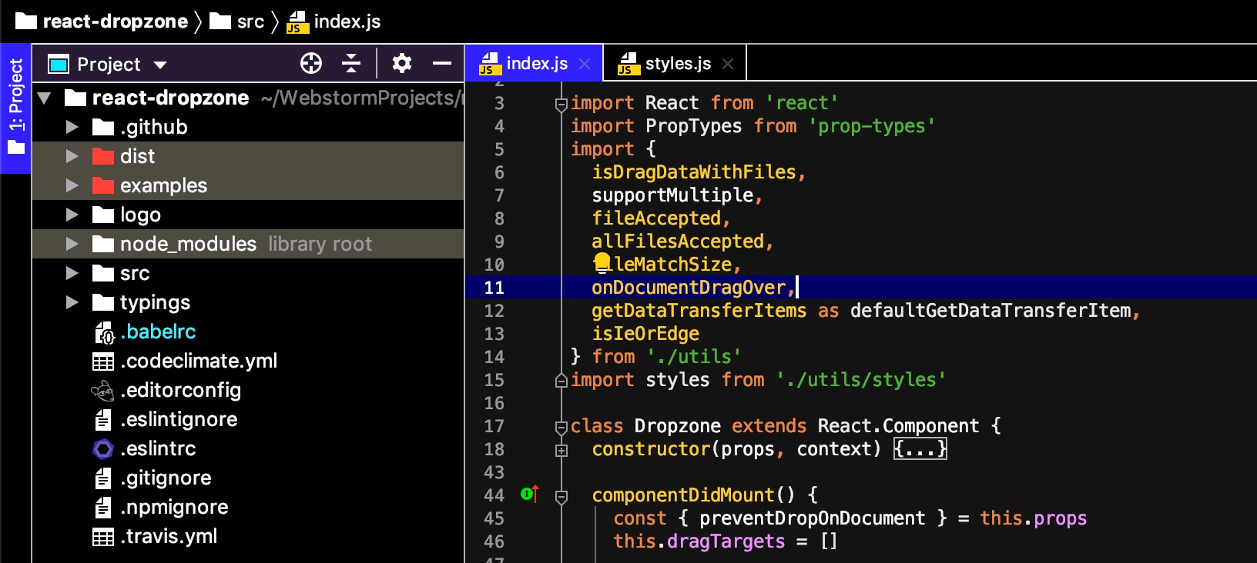1257x563 pixels.
Task: Click the intention lightbulb on line 10
Action: pos(602,263)
